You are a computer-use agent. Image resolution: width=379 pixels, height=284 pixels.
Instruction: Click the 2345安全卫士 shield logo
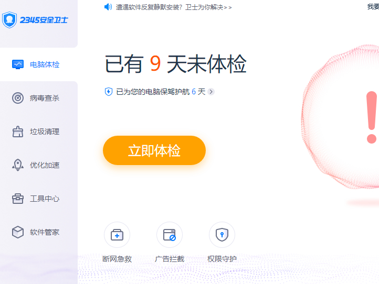point(9,20)
